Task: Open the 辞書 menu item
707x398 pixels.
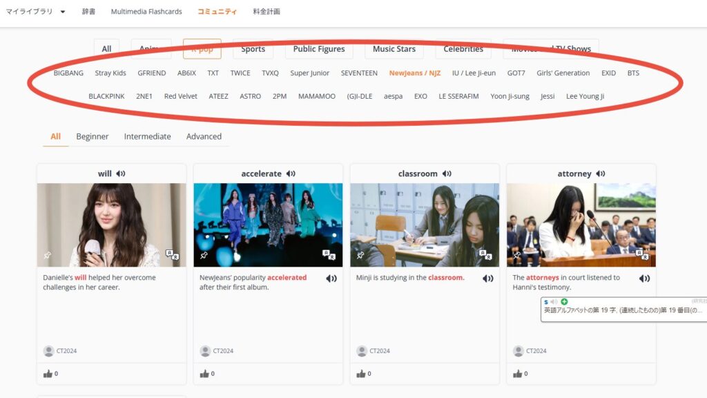Action: (88, 11)
